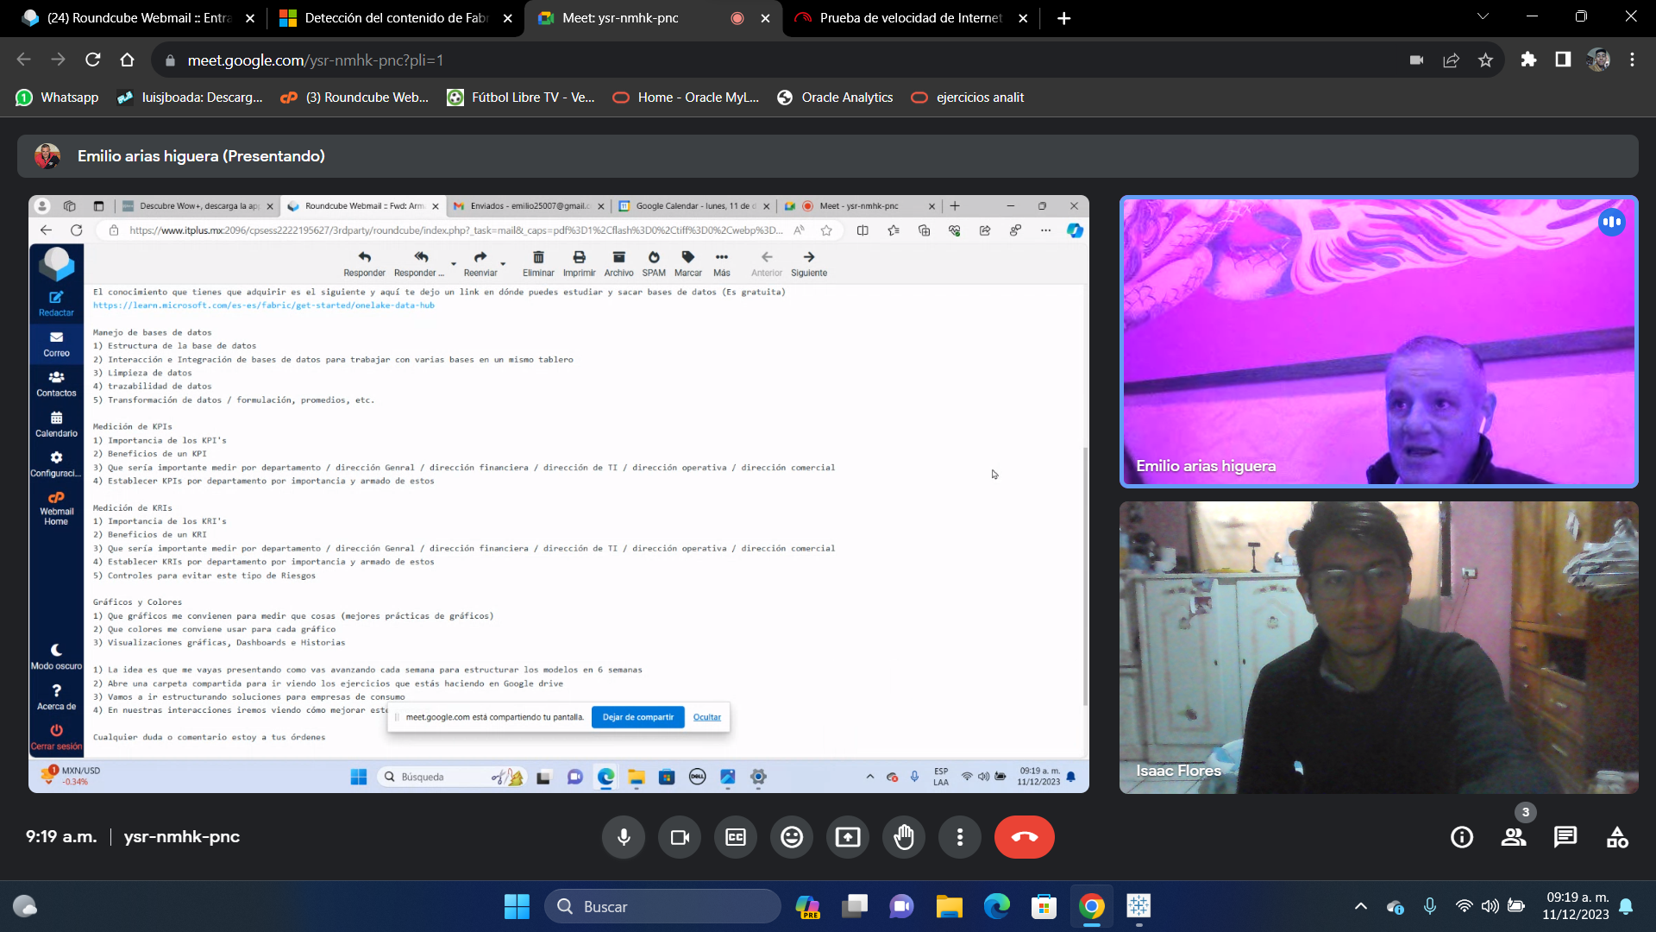
Task: Open the in-call chat panel
Action: click(x=1565, y=837)
